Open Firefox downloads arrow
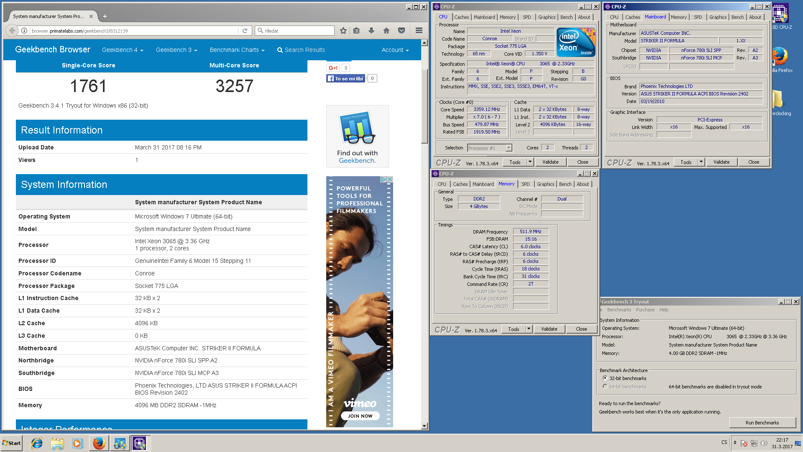 (371, 31)
